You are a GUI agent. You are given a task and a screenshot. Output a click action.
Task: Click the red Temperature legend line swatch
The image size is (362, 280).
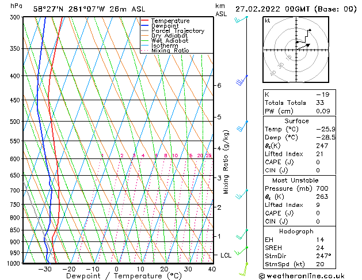(x=144, y=21)
